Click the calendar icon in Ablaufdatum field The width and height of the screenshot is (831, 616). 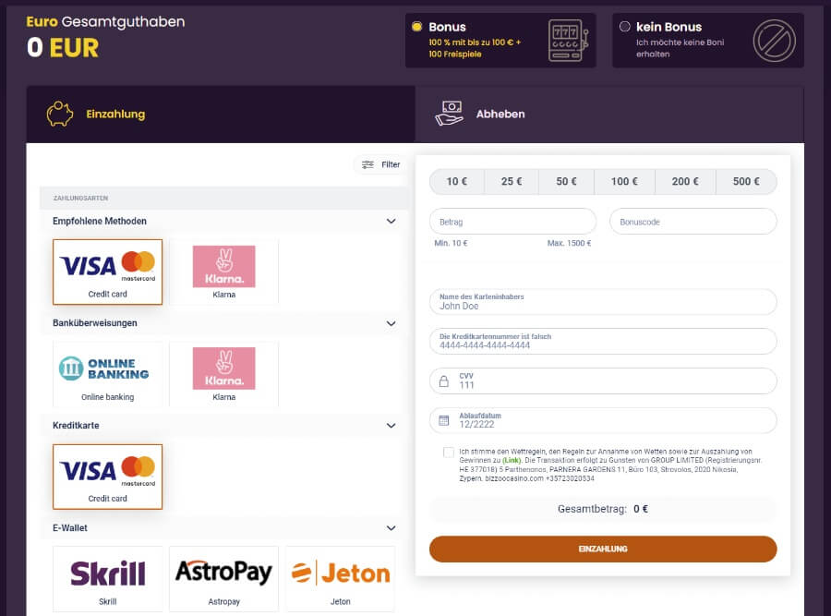point(444,421)
